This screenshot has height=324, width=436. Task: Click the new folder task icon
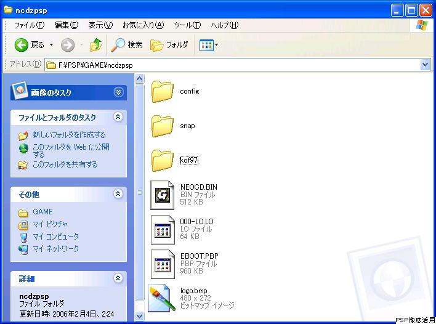(x=23, y=136)
